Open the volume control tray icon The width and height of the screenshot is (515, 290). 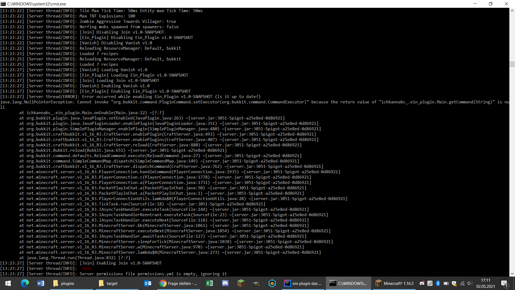(x=470, y=283)
